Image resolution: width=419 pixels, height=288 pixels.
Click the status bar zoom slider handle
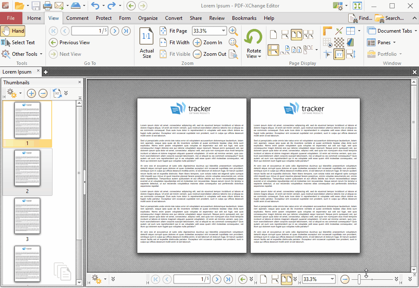tap(359, 279)
